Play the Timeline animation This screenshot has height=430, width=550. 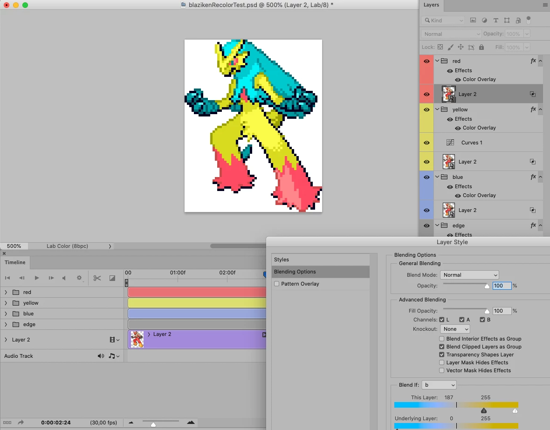click(x=36, y=278)
